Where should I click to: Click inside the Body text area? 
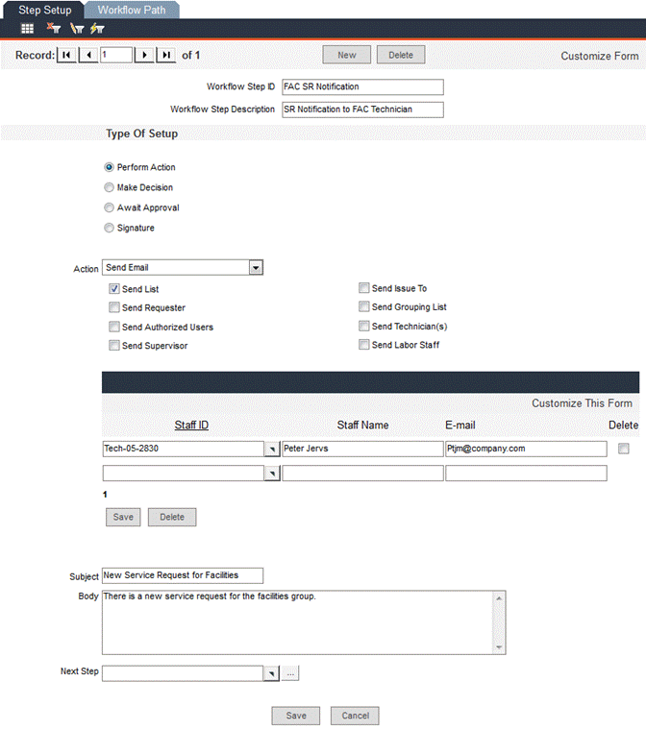point(297,622)
